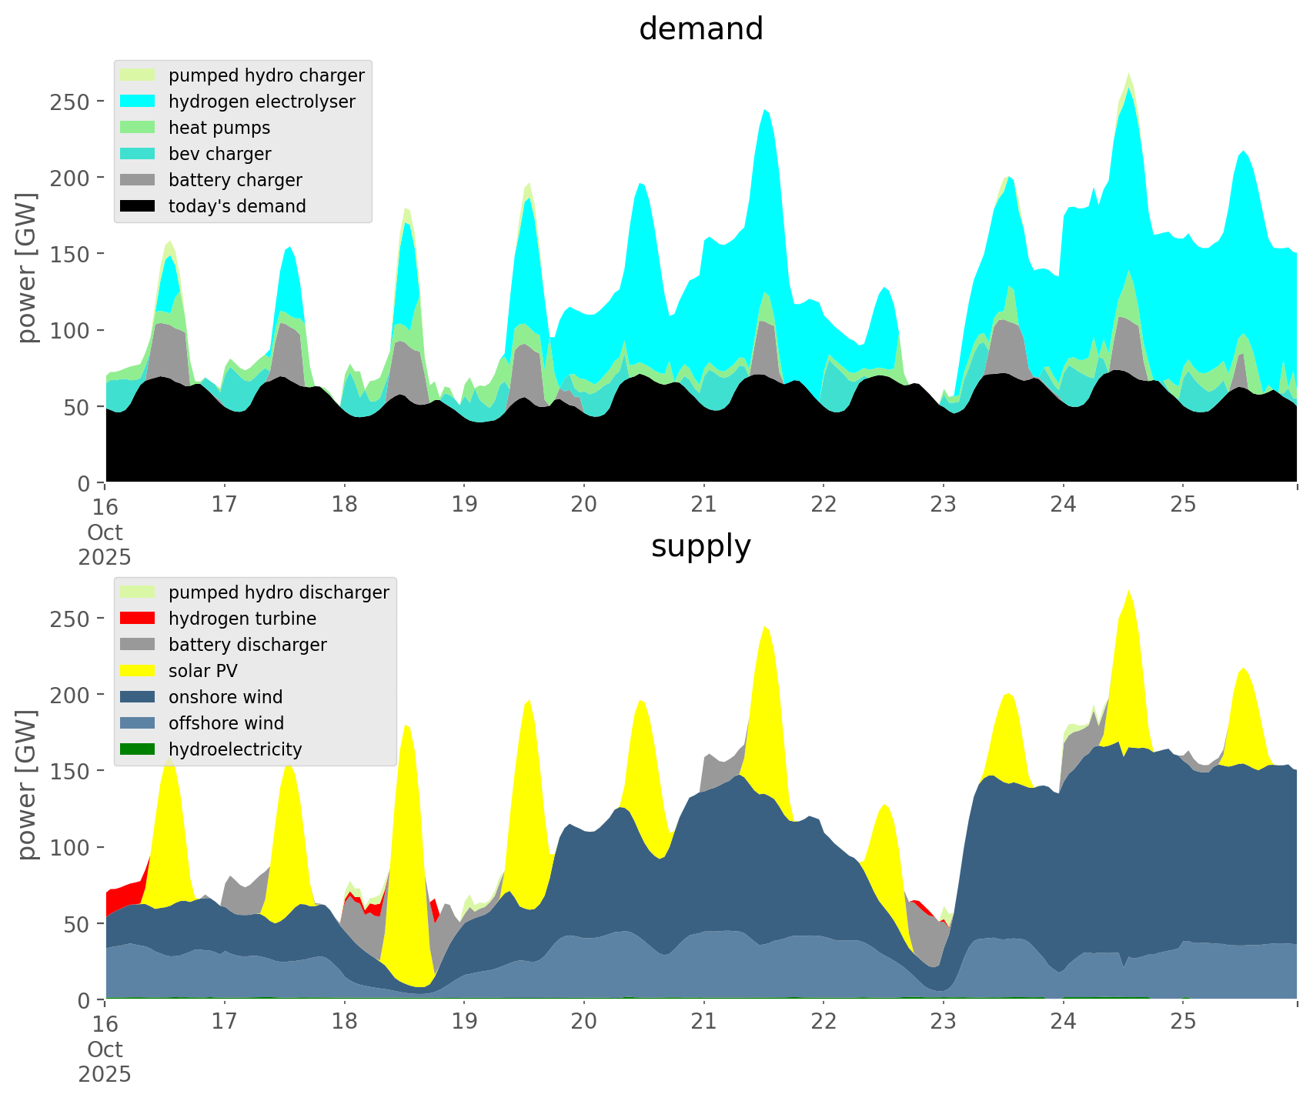Viewport: 1313px width, 1101px height.
Task: Click the heat pumps legend swatch
Action: pos(139,128)
